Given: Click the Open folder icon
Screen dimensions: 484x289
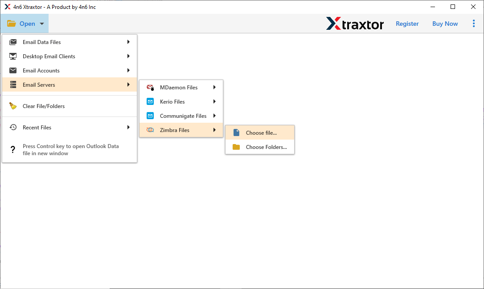Looking at the screenshot, I should coord(12,24).
